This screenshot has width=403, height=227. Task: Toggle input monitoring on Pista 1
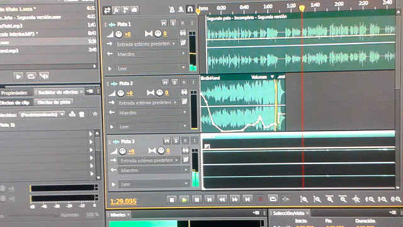pyautogui.click(x=192, y=23)
